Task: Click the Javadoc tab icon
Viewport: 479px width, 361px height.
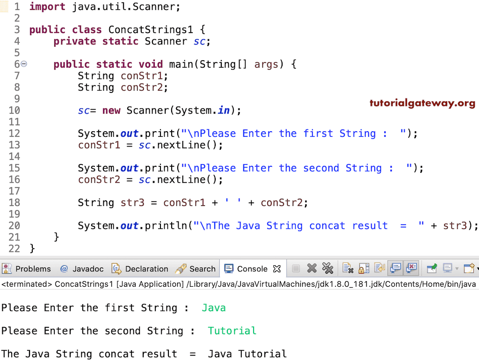Action: [64, 269]
